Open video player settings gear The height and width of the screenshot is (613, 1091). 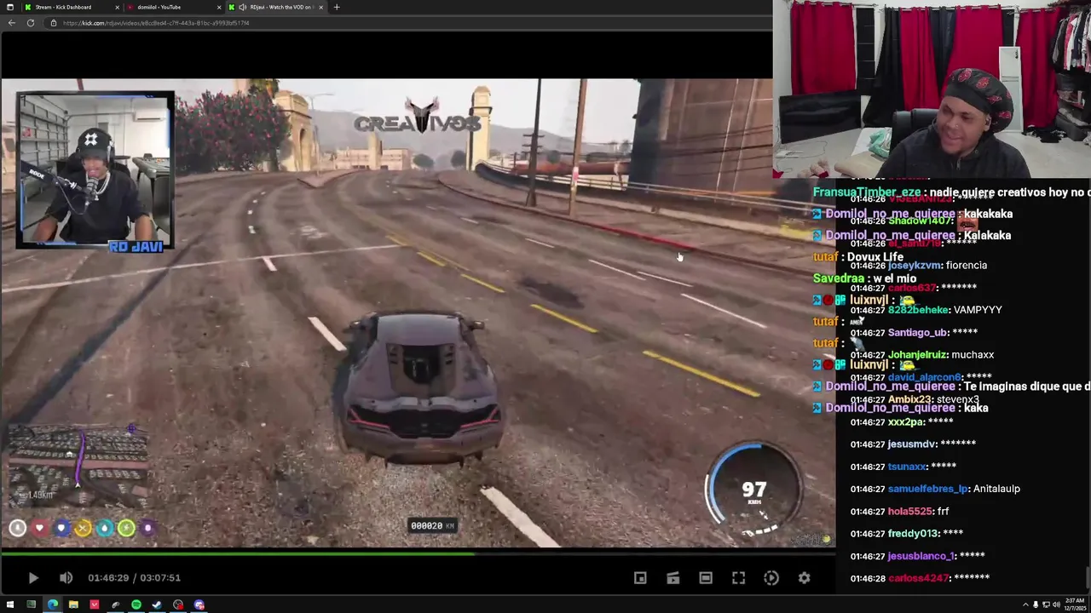[804, 578]
